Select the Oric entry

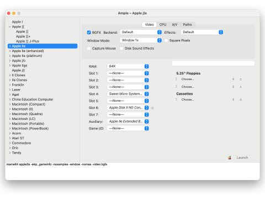(15, 148)
